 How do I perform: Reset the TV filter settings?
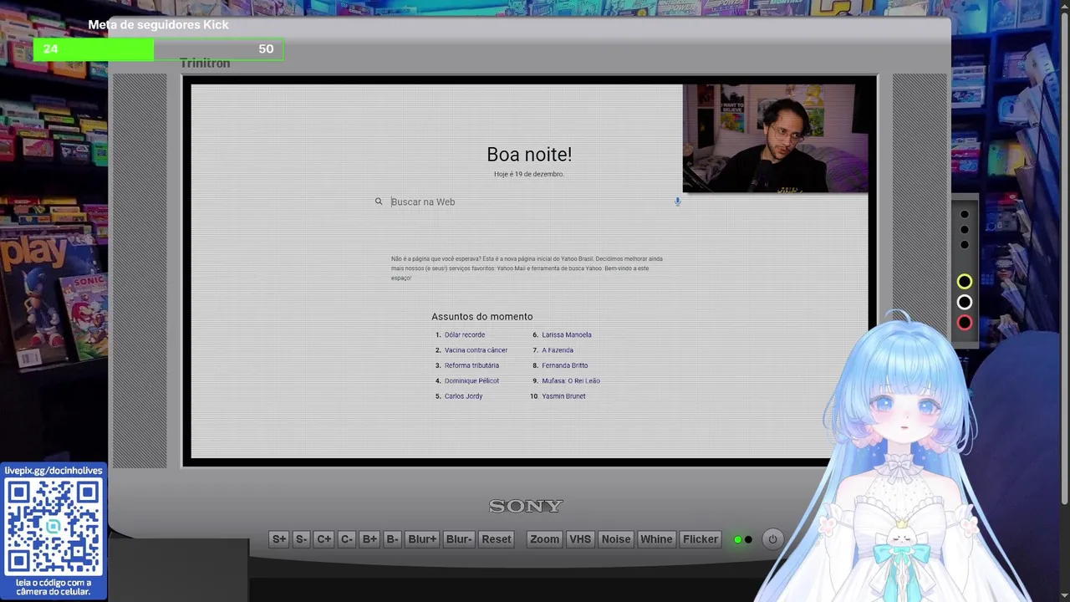pos(497,539)
